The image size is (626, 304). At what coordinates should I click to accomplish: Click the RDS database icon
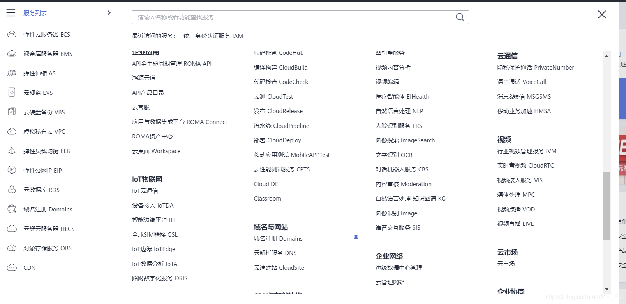point(12,190)
